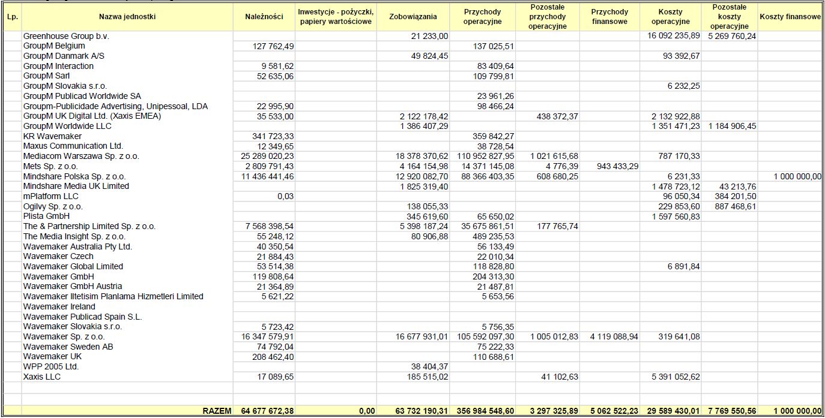
Task: Click the 'GroupM Worldwide LLC' cell
Action: 67,126
